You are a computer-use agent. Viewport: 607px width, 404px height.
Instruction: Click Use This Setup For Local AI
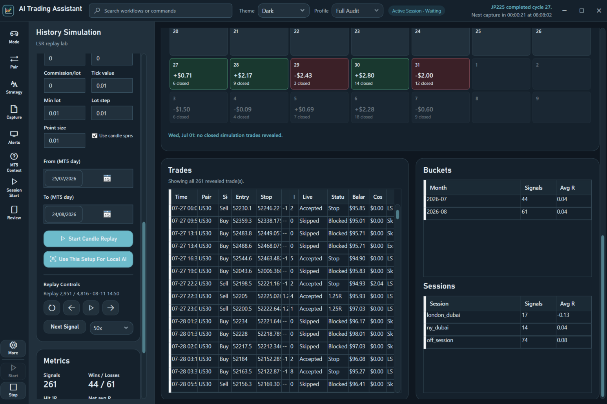pyautogui.click(x=88, y=259)
